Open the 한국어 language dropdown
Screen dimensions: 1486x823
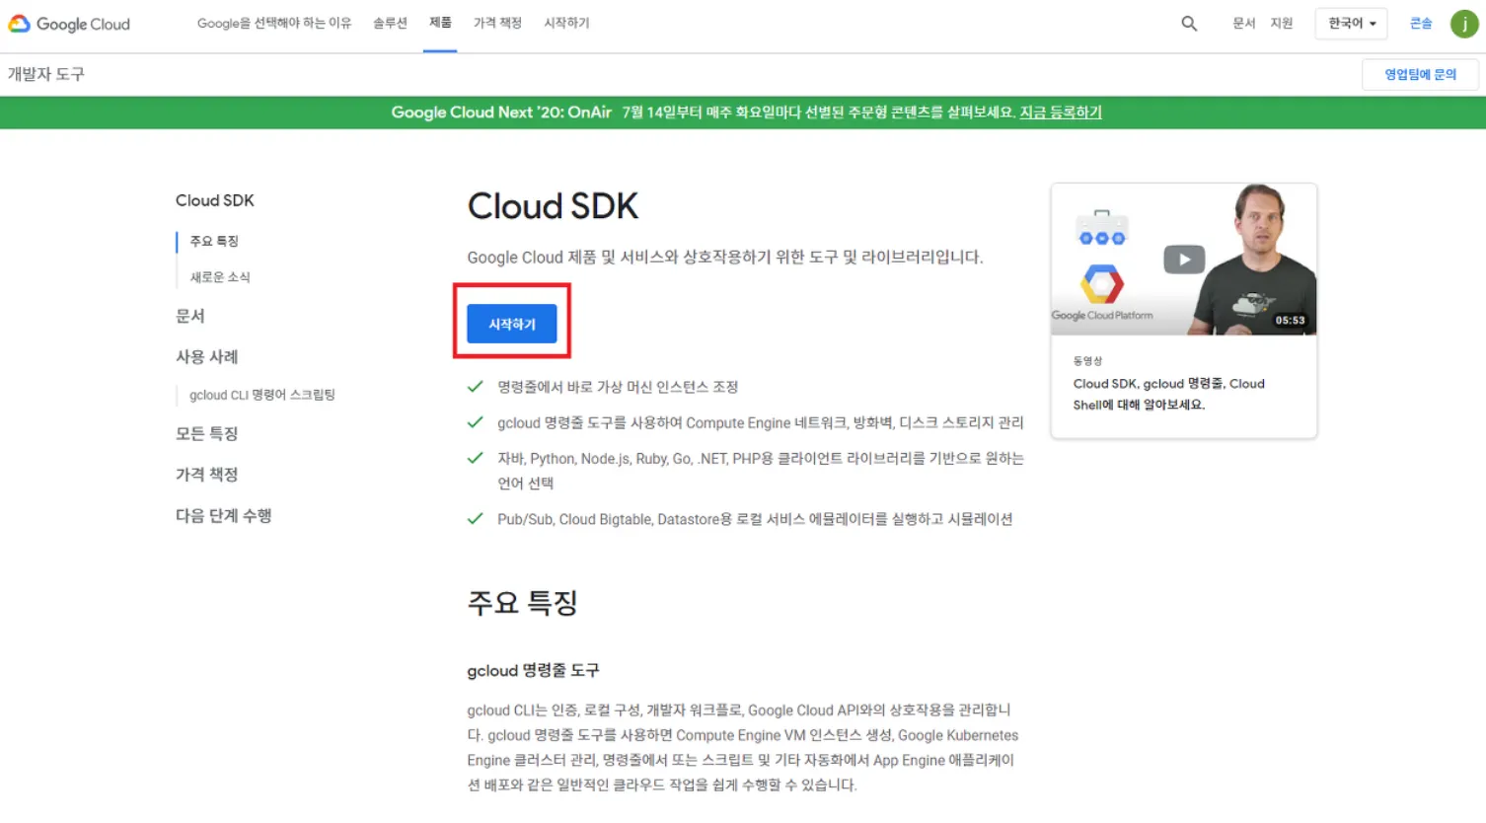[1351, 24]
